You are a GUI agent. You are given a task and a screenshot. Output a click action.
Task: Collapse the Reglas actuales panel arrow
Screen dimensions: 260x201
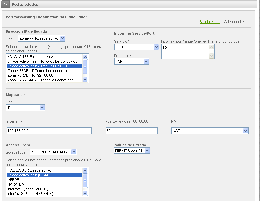(5, 5)
